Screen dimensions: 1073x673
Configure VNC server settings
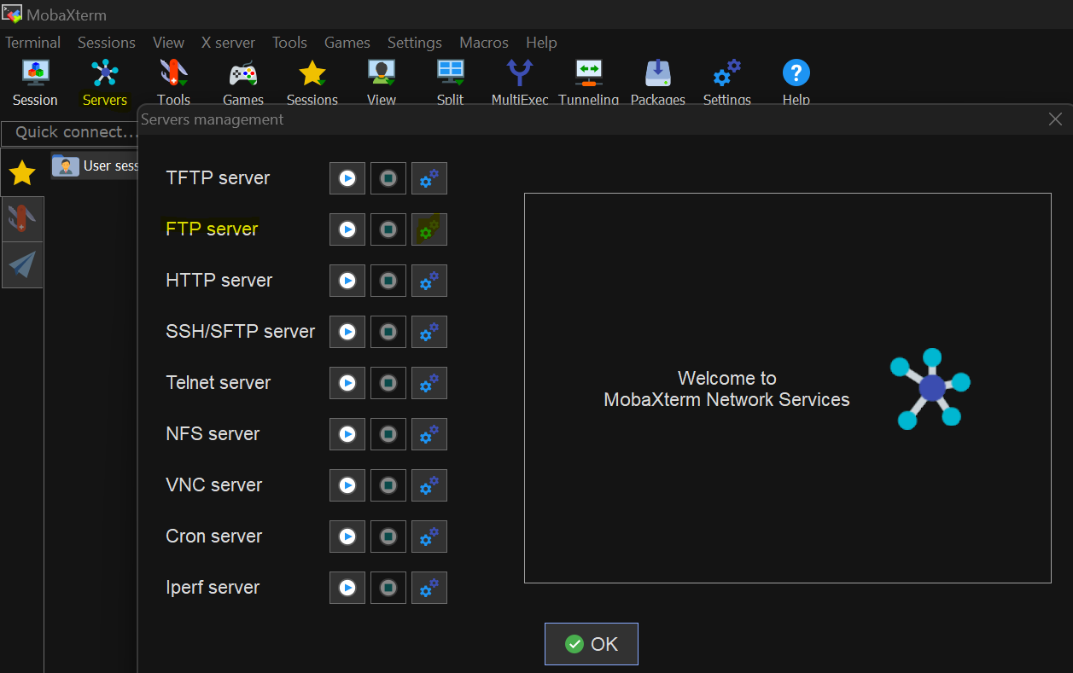point(429,485)
